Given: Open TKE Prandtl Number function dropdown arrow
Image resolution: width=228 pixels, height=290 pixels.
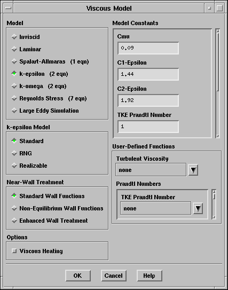Looking at the screenshot, I should pos(198,208).
